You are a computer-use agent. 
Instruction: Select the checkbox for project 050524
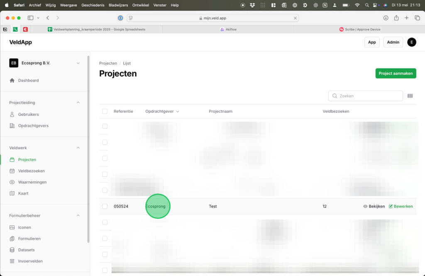pyautogui.click(x=105, y=206)
